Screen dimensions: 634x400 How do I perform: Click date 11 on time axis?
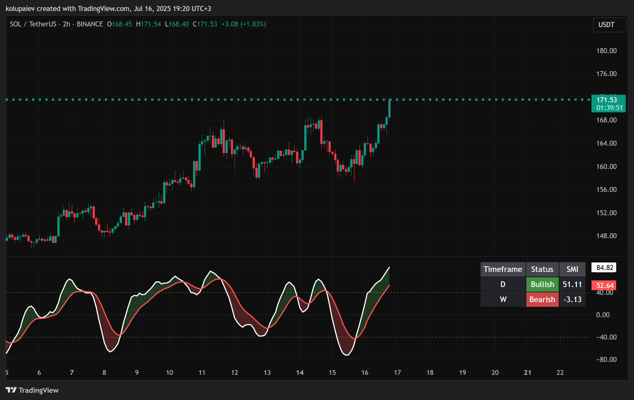tap(202, 373)
